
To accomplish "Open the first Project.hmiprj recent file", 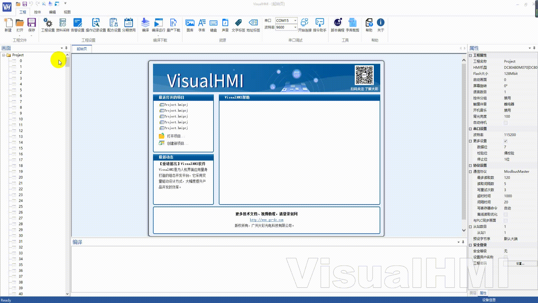I will (x=176, y=105).
